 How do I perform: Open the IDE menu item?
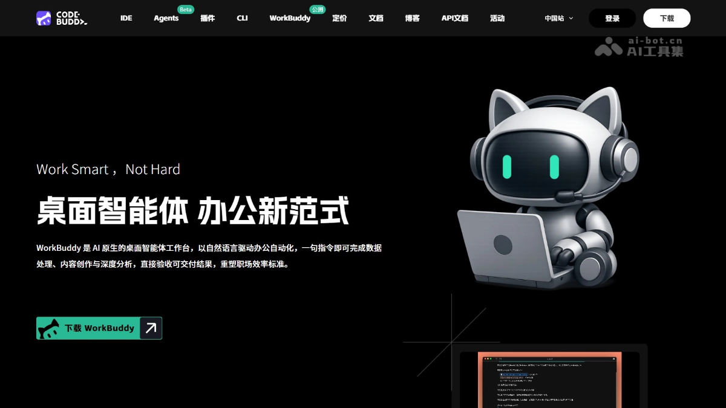click(x=126, y=18)
